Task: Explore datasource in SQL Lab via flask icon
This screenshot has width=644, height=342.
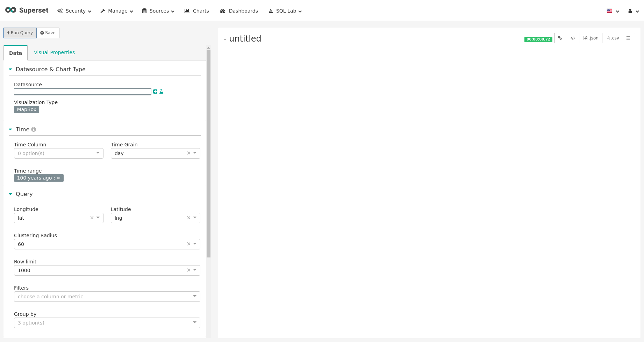Action: (x=161, y=91)
